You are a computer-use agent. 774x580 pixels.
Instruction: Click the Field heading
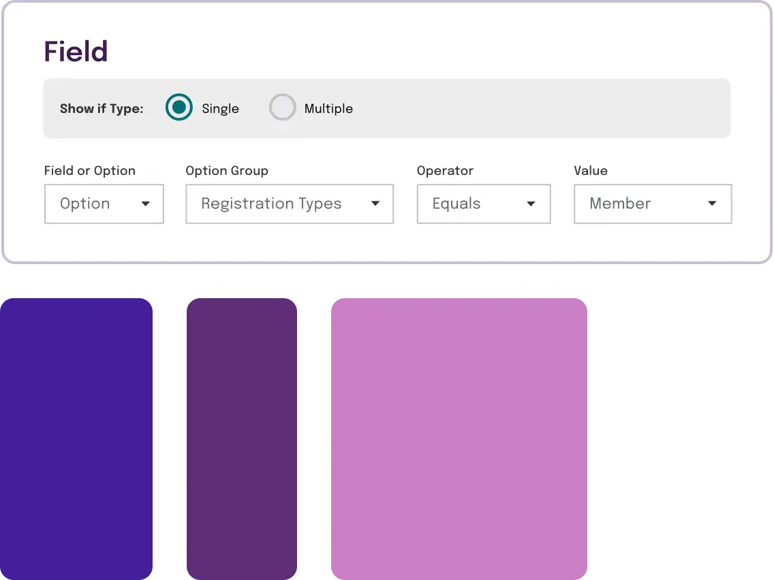[x=75, y=51]
